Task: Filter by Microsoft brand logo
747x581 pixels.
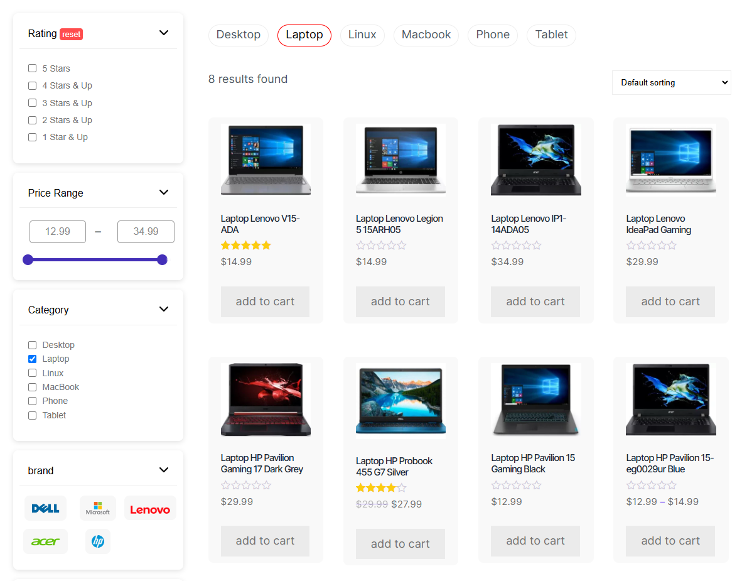Action: click(98, 509)
